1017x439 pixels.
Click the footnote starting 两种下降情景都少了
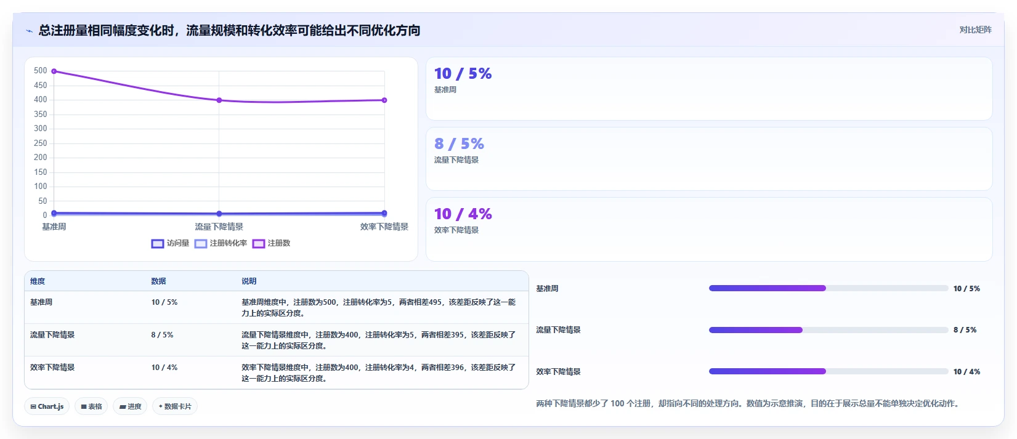tap(749, 404)
